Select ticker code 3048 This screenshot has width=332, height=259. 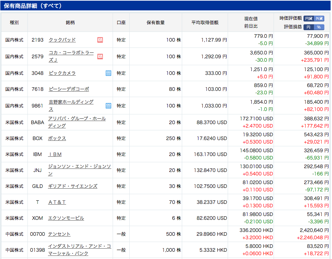(x=38, y=73)
